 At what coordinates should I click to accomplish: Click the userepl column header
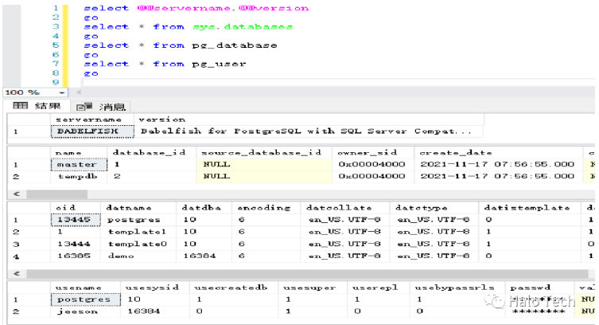click(x=379, y=288)
